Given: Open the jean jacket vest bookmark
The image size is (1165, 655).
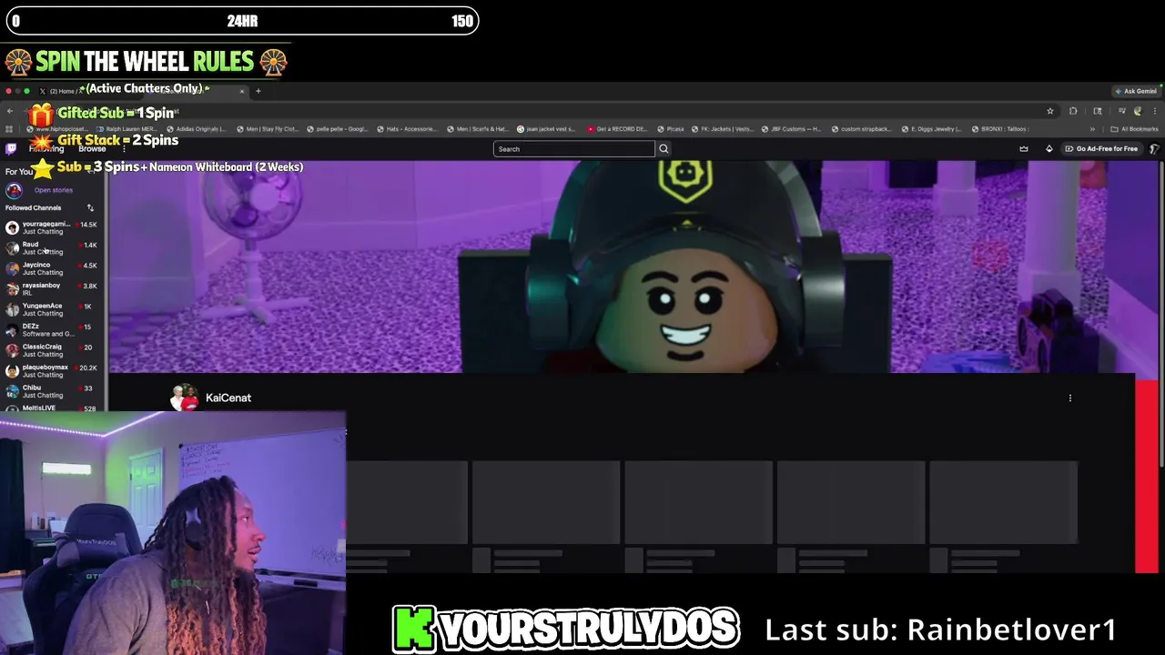Looking at the screenshot, I should click(547, 129).
